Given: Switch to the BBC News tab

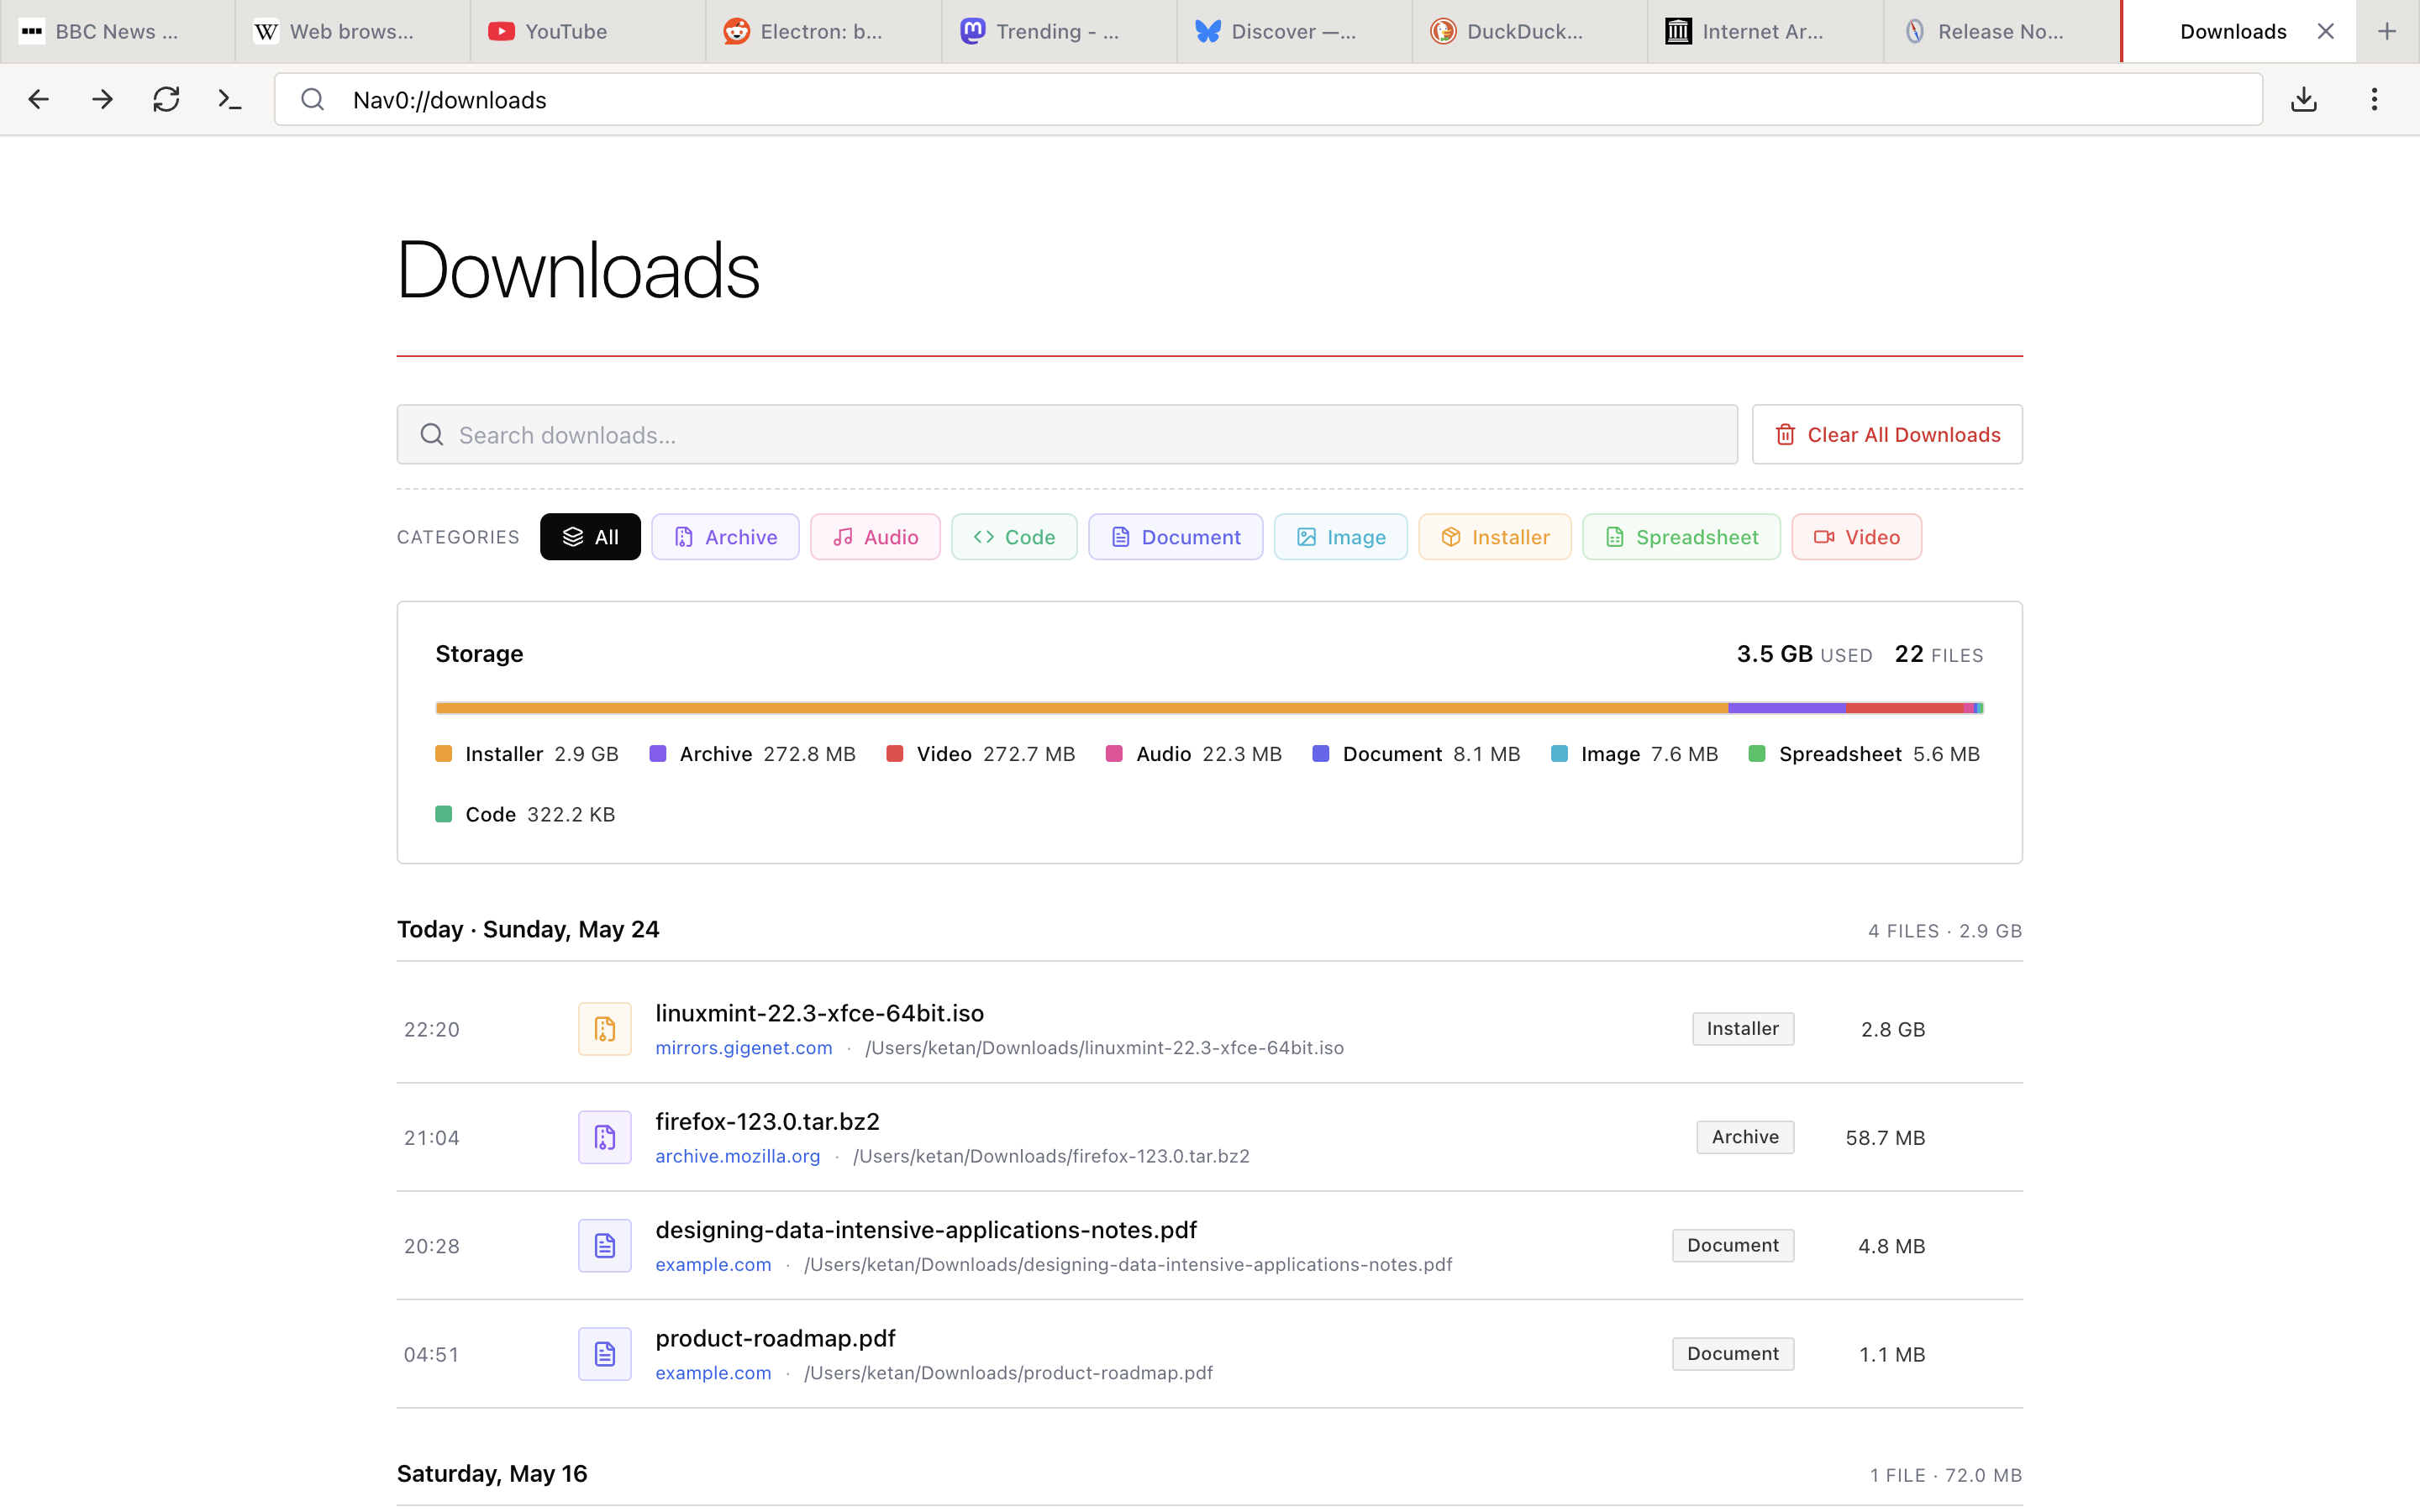Looking at the screenshot, I should [117, 31].
